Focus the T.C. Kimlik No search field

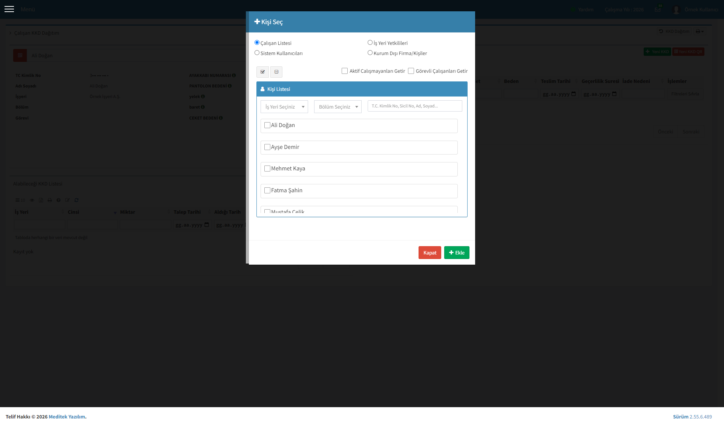click(415, 106)
